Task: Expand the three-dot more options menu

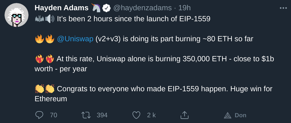Action: point(283,8)
